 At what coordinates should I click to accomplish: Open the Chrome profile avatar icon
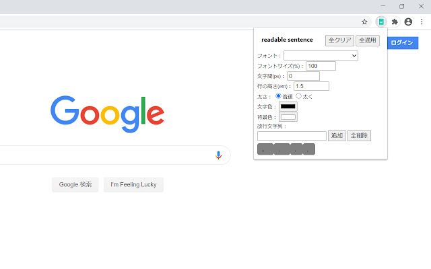coord(408,22)
